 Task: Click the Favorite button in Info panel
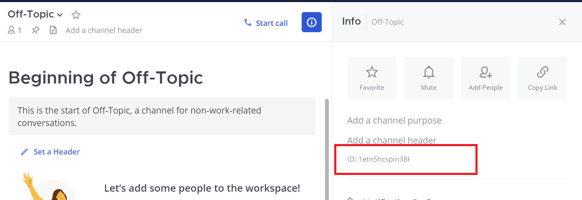372,78
